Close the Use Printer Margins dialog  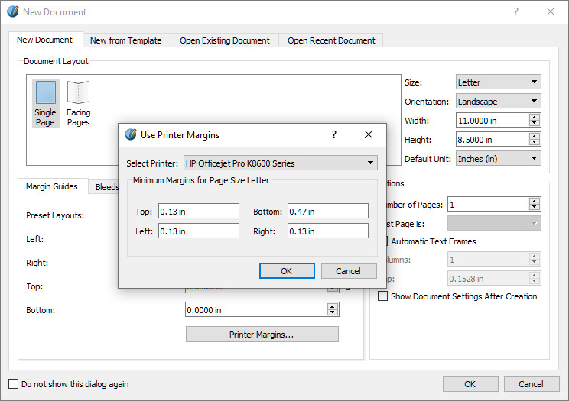pyautogui.click(x=369, y=134)
